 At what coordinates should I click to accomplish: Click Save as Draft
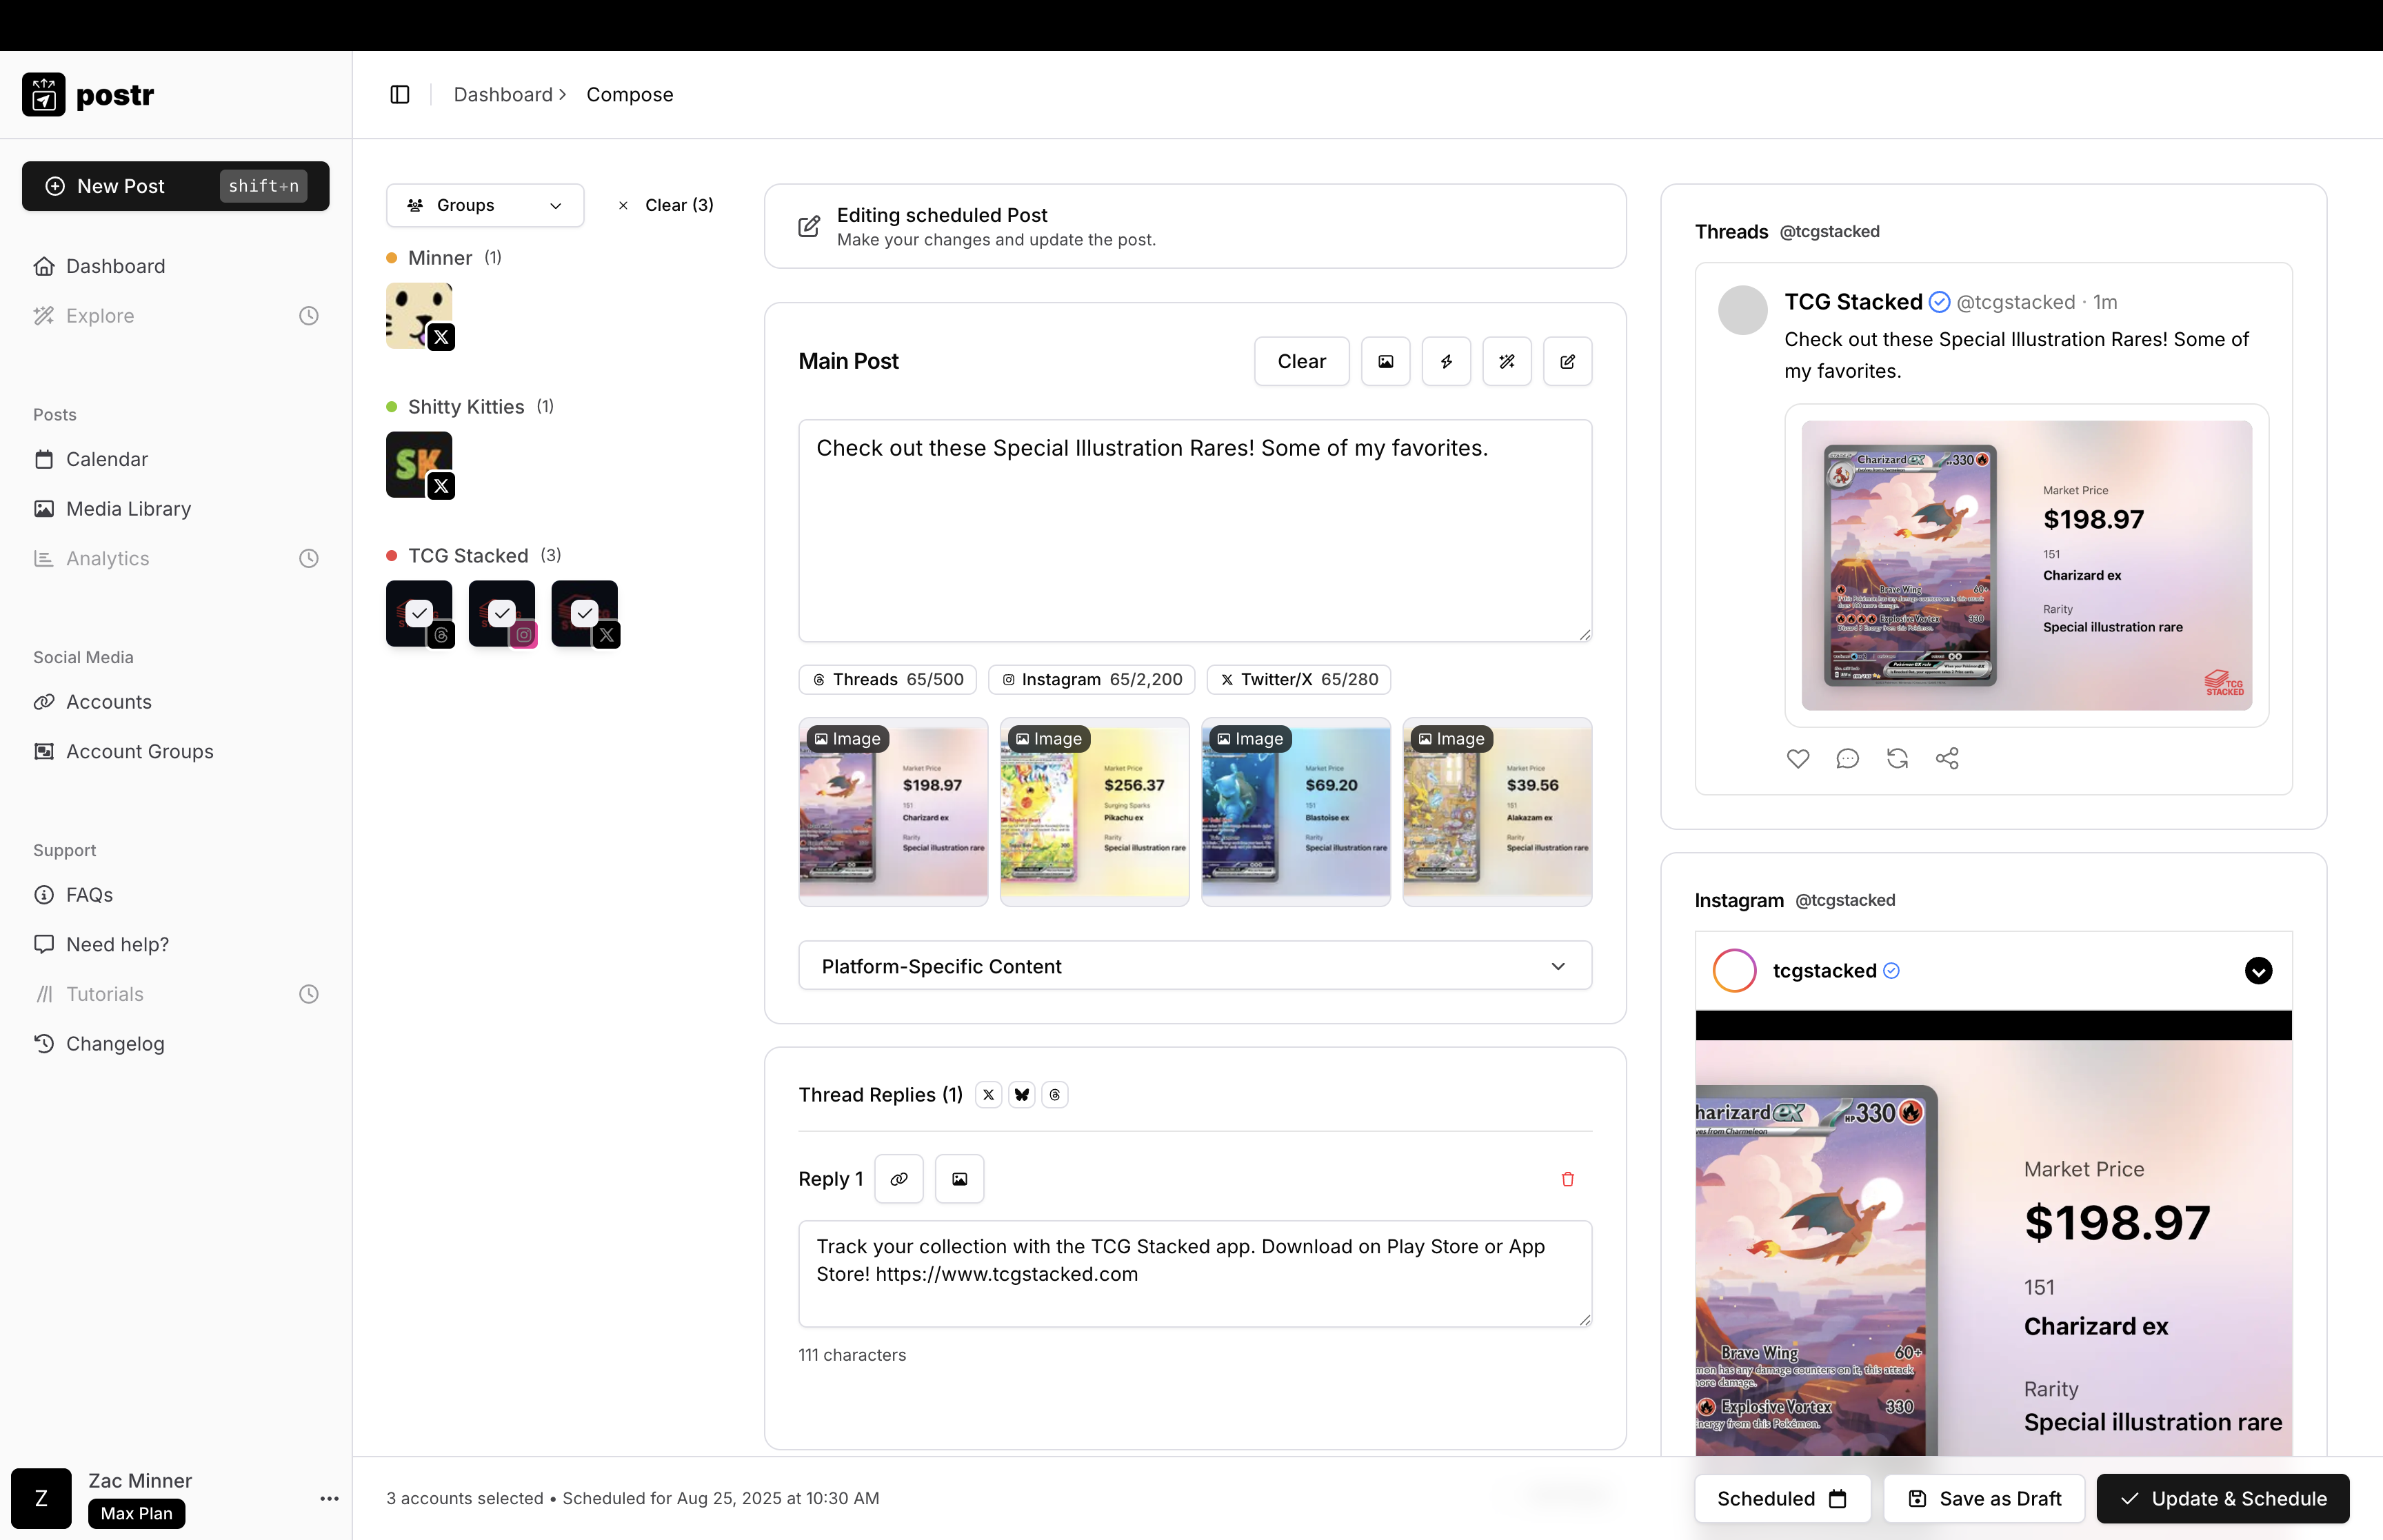(1984, 1498)
